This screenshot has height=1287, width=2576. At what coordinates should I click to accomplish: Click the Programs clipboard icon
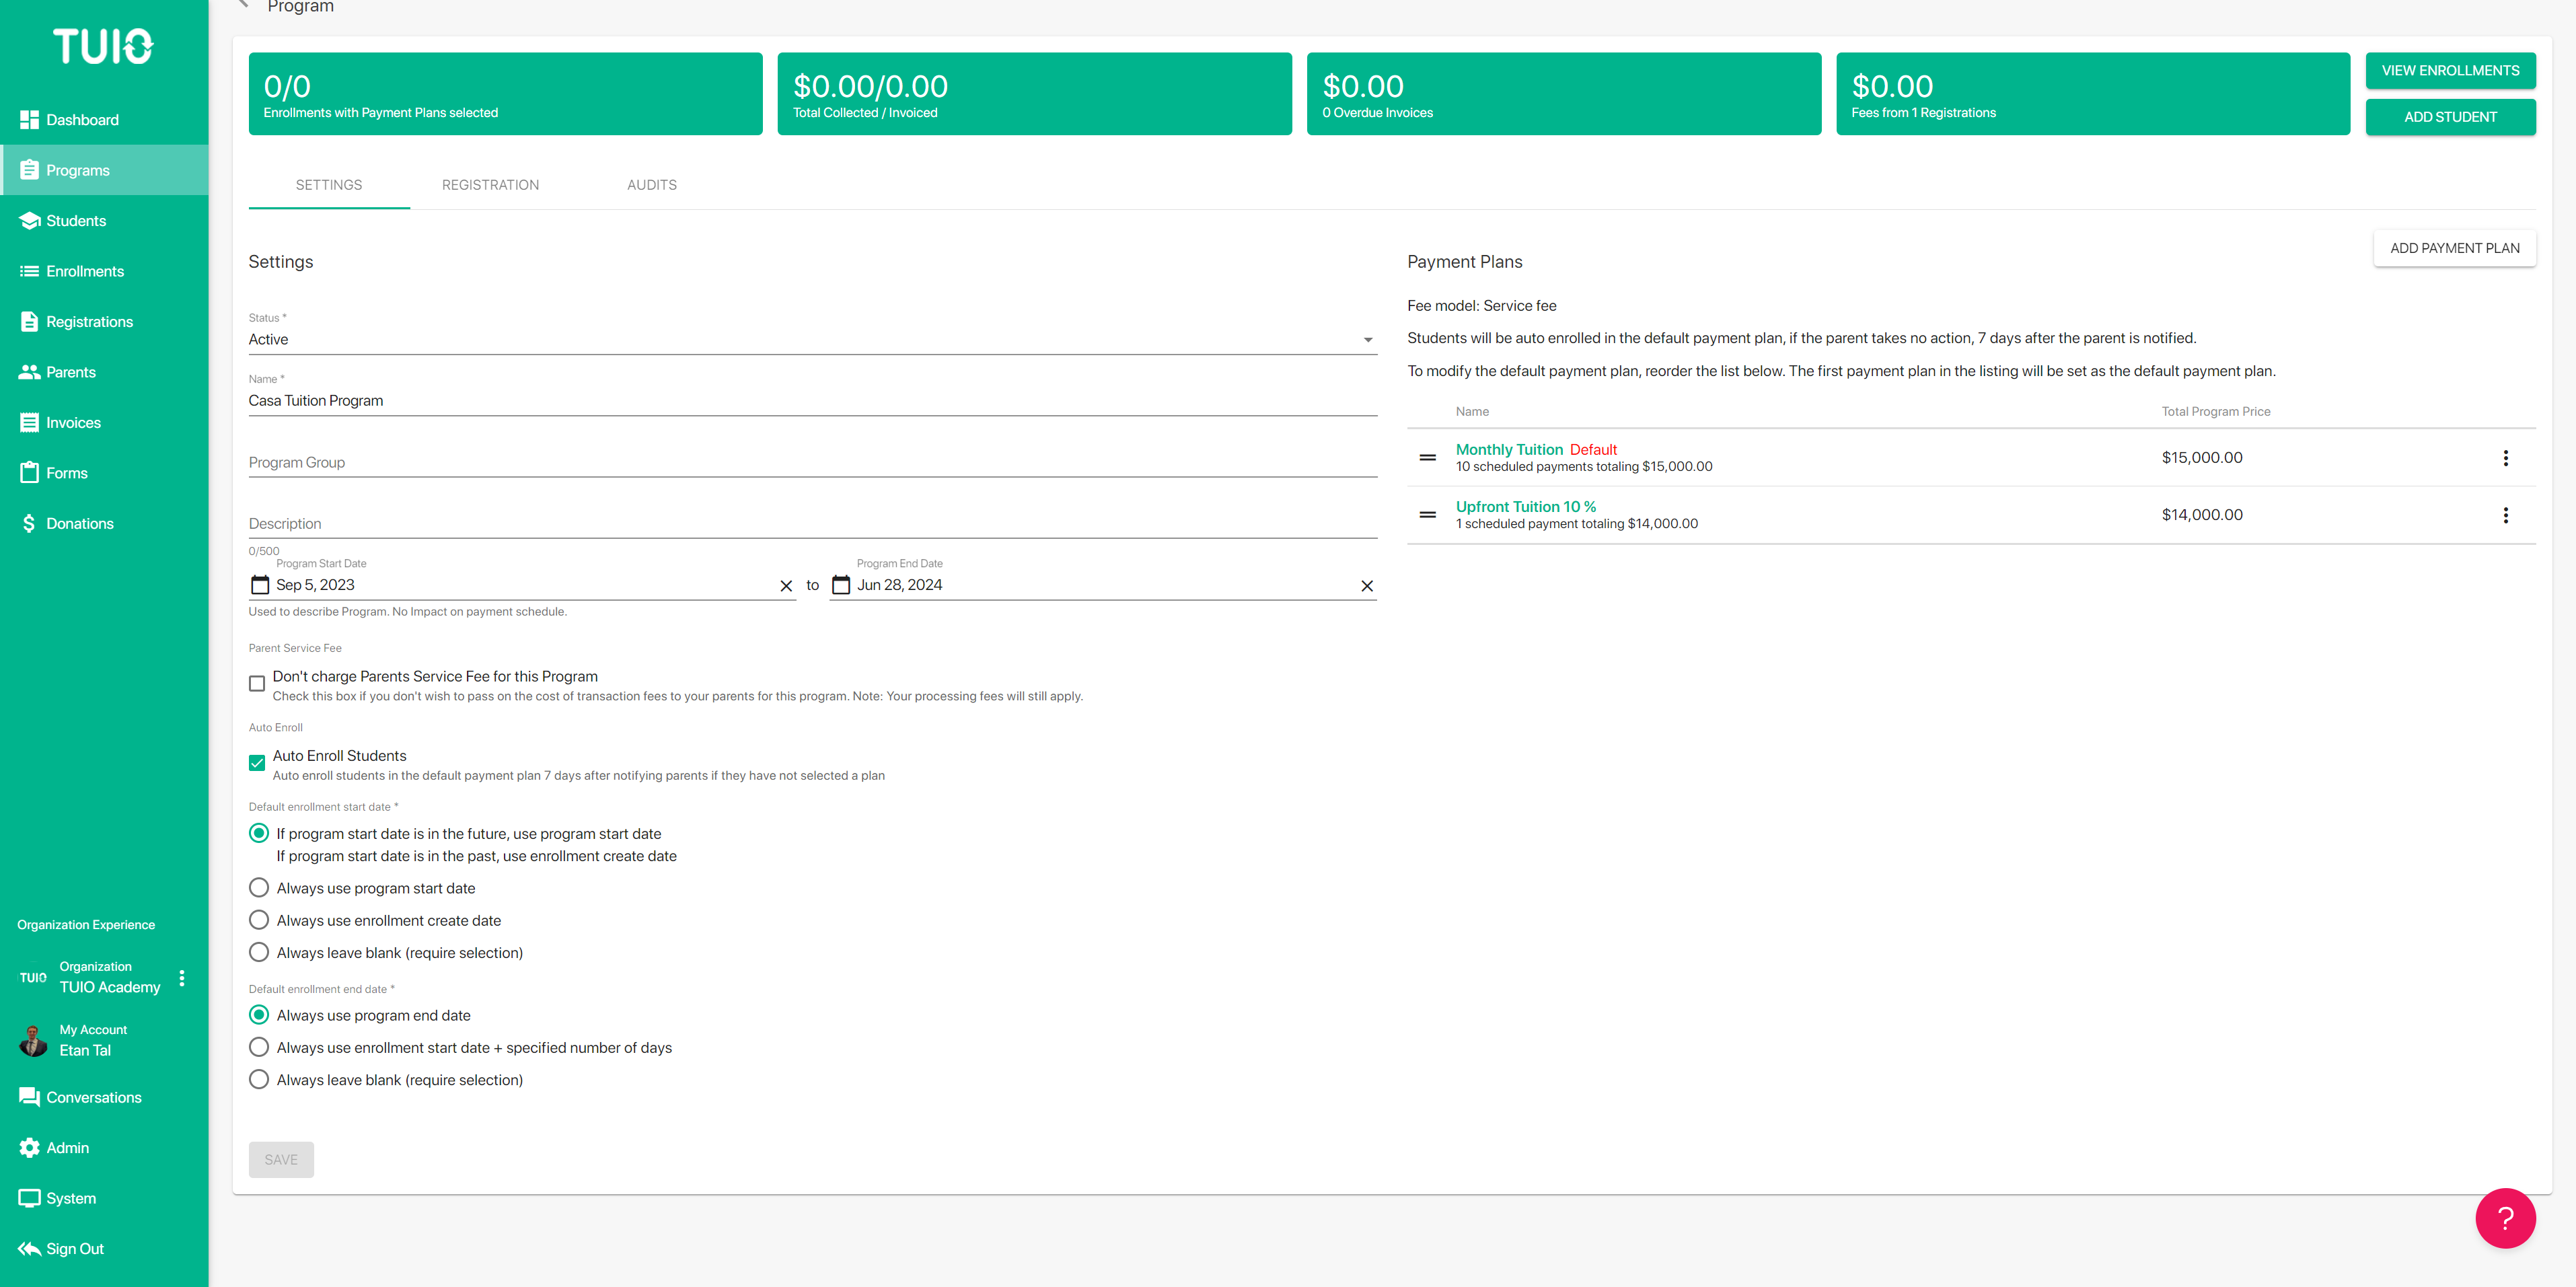click(x=29, y=170)
